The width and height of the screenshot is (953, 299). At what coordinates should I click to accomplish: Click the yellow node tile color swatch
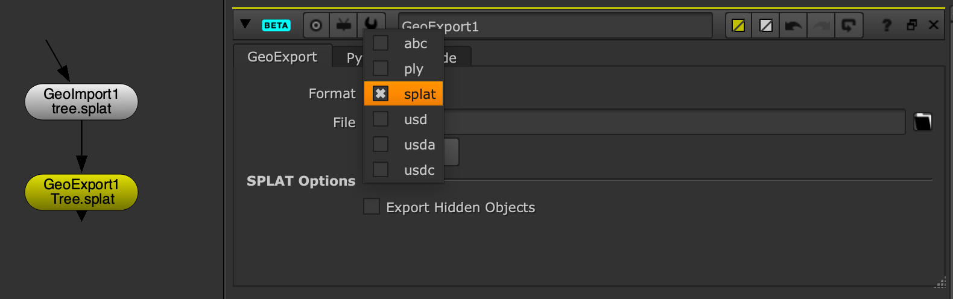(x=738, y=25)
